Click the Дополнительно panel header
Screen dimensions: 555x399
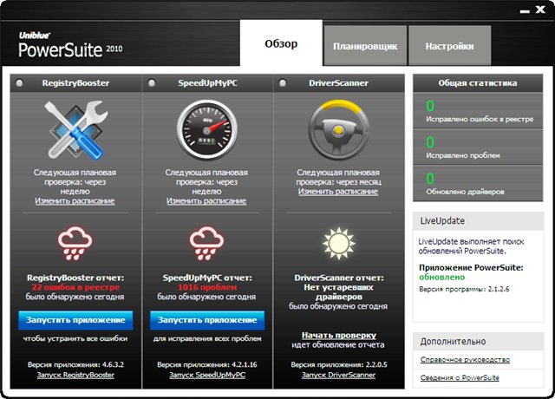(478, 341)
